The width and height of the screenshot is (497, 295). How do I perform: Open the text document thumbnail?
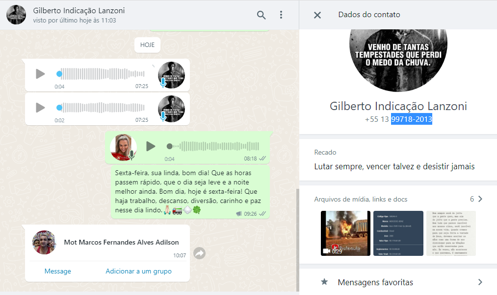click(451, 233)
